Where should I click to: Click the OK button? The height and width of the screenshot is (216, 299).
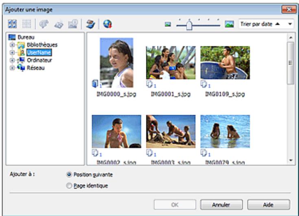tap(175, 205)
